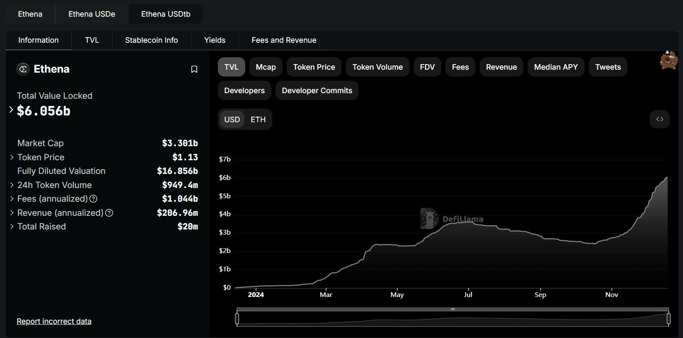The width and height of the screenshot is (683, 338).
Task: Click the Ethena heading text
Action: point(51,69)
